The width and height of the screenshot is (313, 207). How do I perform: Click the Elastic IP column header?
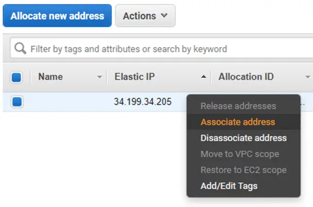(x=134, y=77)
